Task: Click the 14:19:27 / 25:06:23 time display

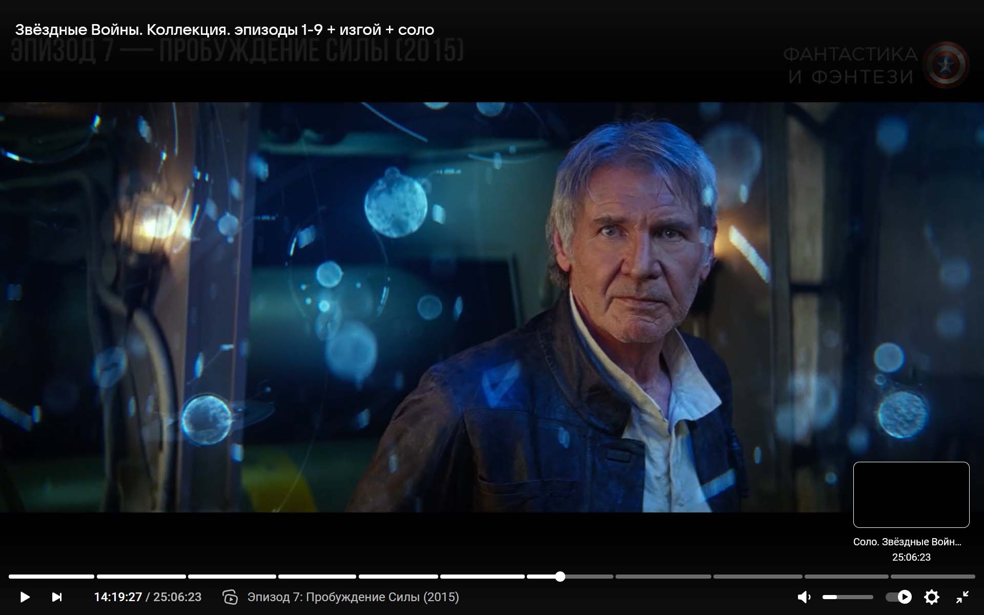Action: (x=148, y=597)
